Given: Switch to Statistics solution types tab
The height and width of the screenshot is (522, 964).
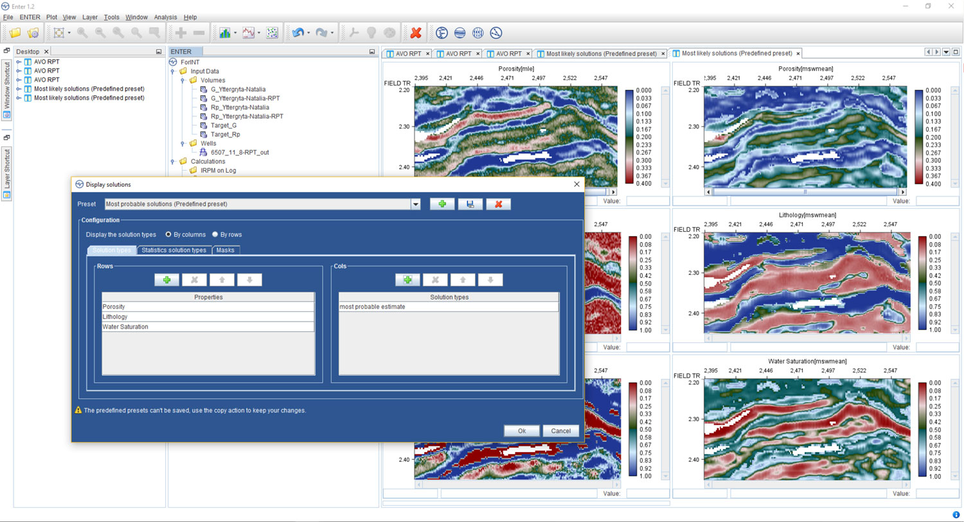Looking at the screenshot, I should point(174,250).
